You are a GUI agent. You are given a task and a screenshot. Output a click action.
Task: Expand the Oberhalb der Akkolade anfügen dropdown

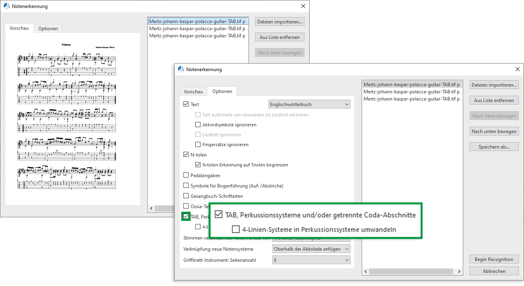pyautogui.click(x=312, y=249)
